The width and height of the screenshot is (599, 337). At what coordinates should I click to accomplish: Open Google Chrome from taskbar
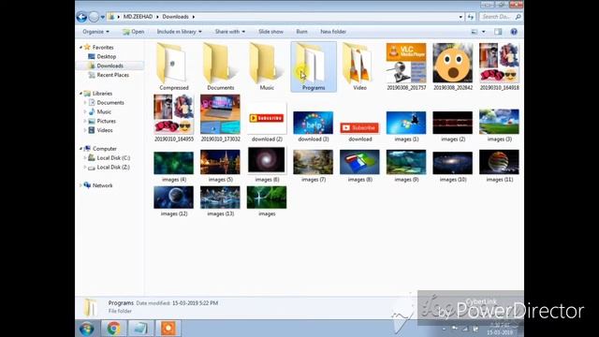coord(113,329)
